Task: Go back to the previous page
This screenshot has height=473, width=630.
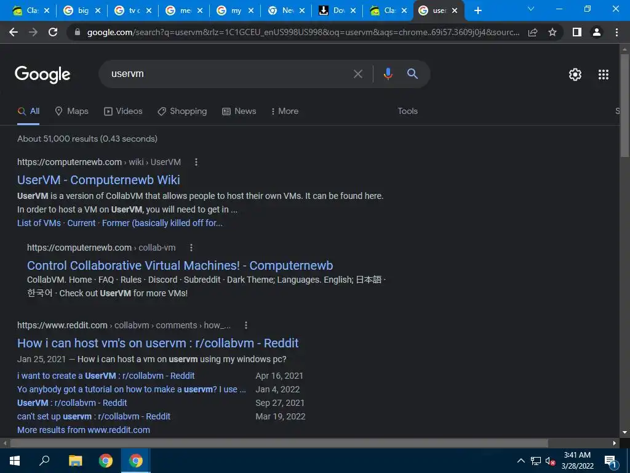Action: point(14,32)
